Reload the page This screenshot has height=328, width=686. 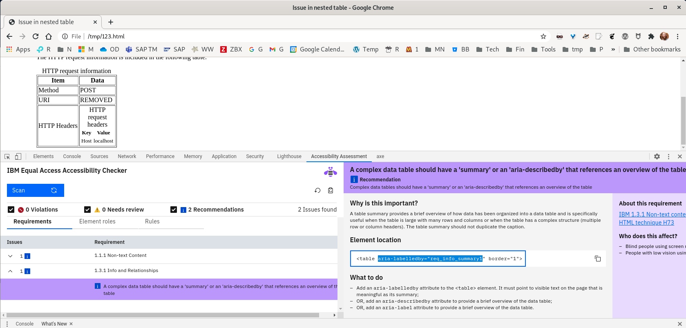pyautogui.click(x=36, y=36)
